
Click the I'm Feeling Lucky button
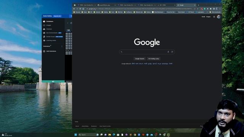click(x=153, y=59)
